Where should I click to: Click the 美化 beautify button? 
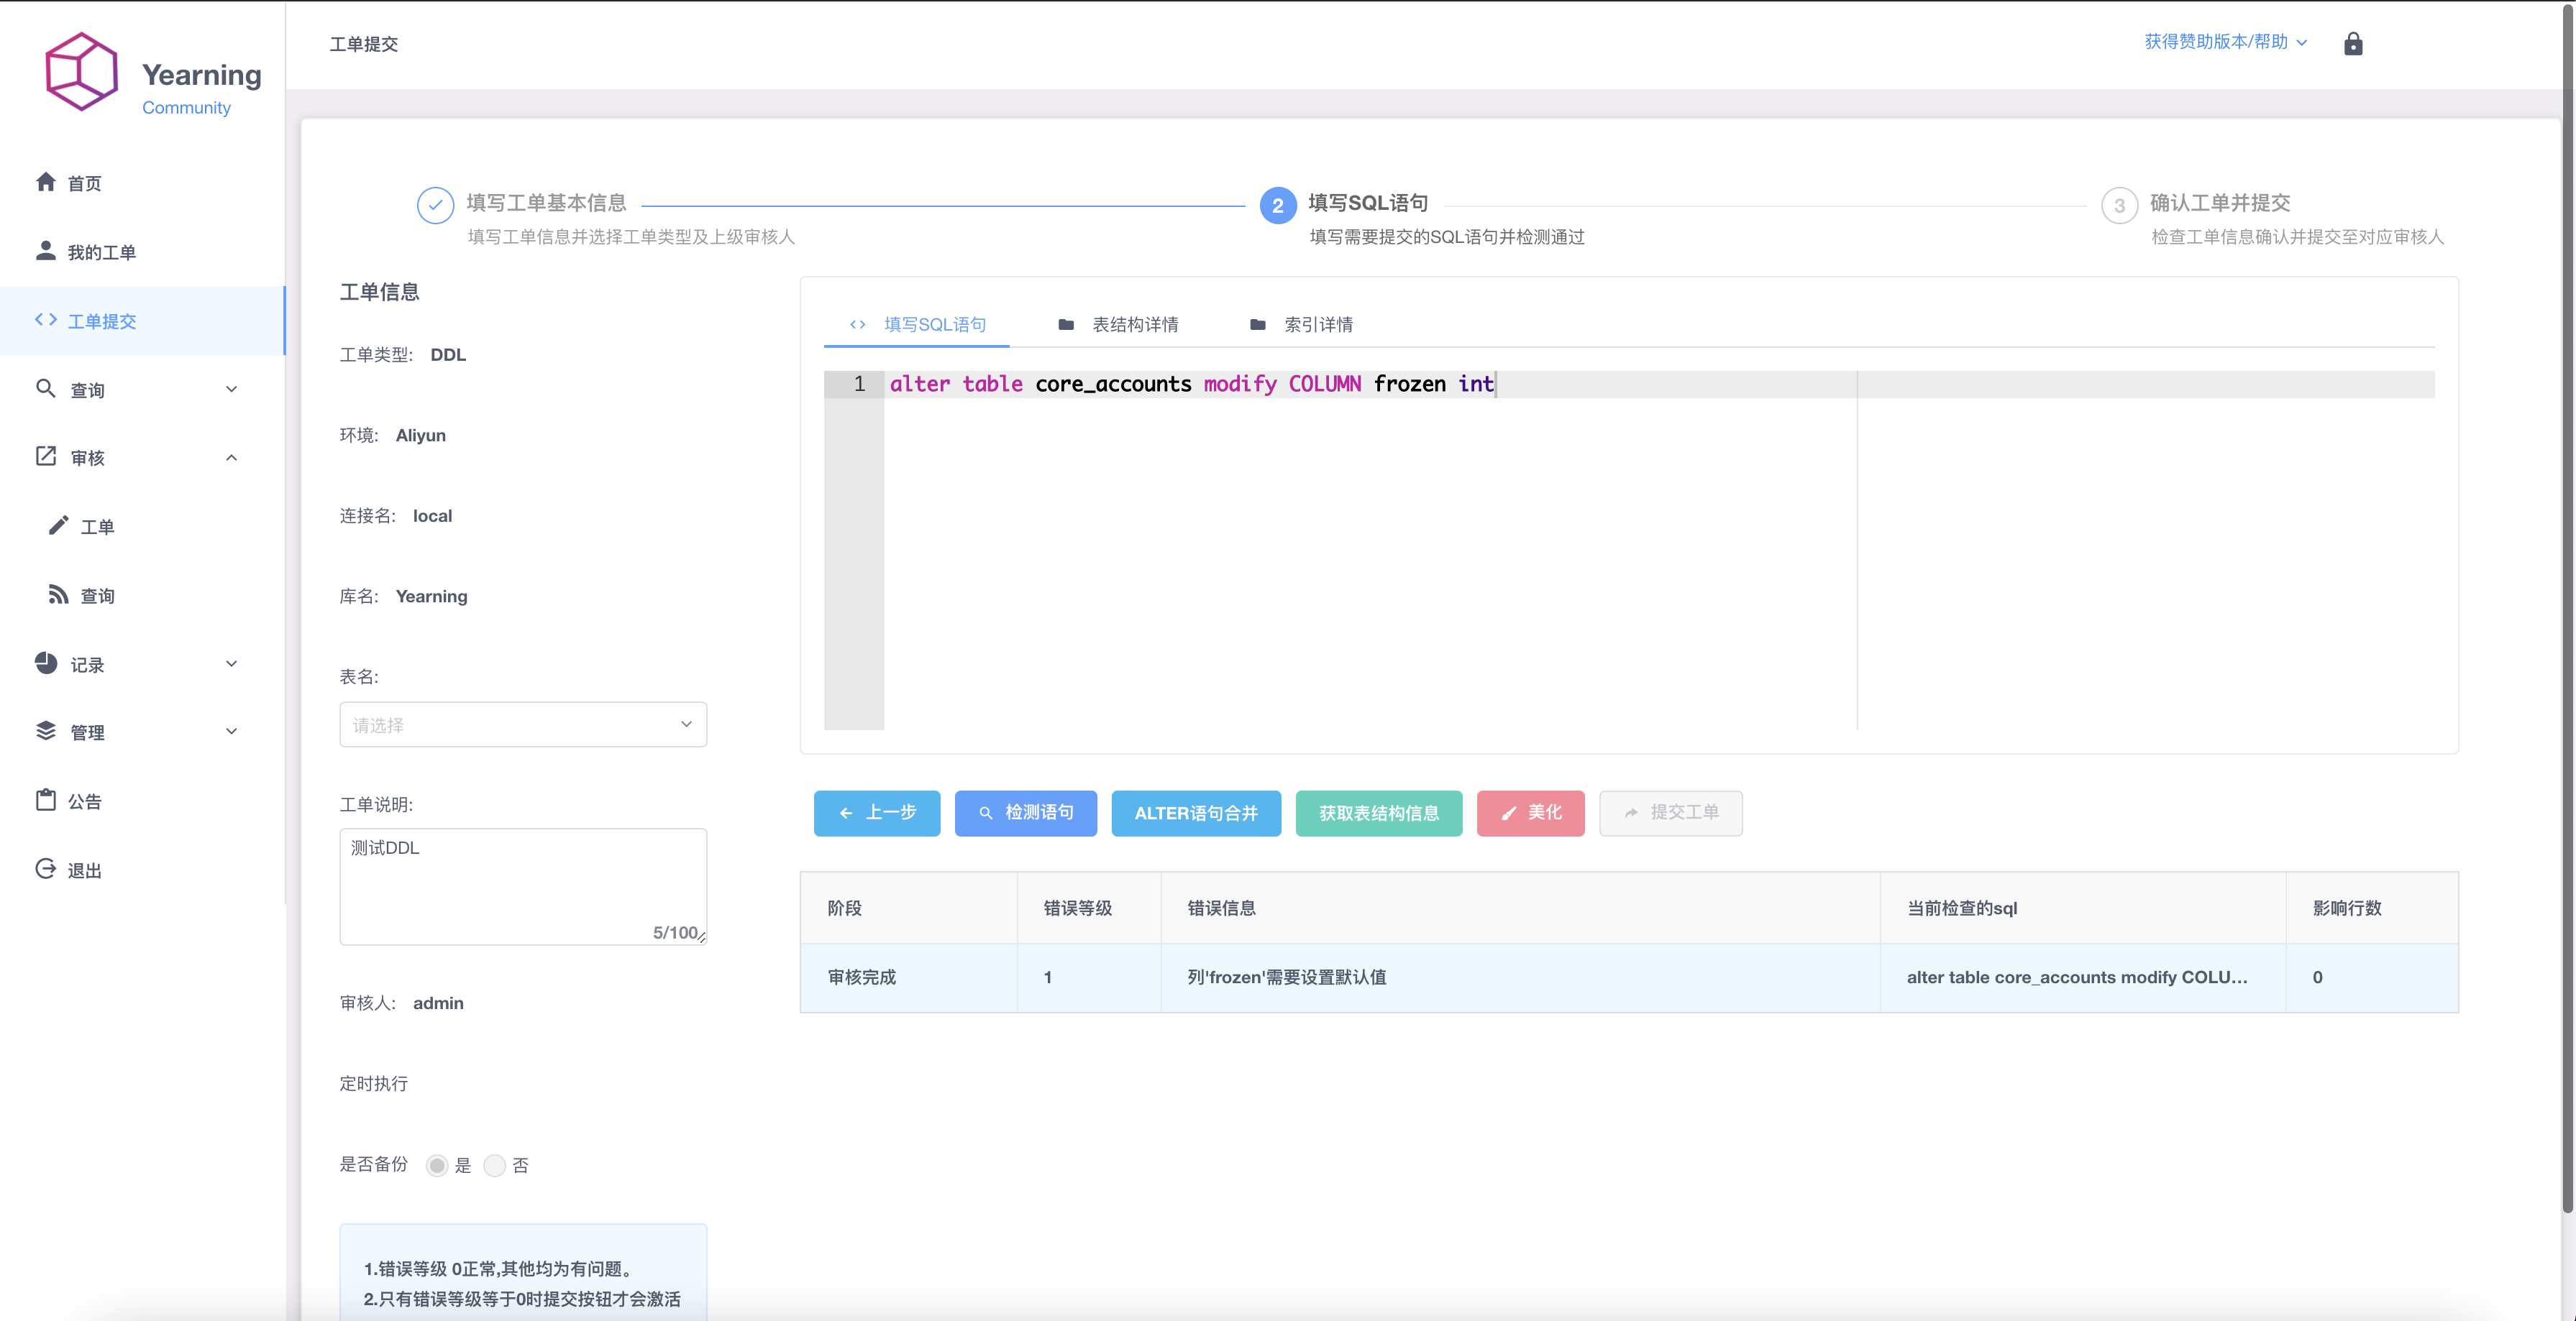(x=1530, y=812)
